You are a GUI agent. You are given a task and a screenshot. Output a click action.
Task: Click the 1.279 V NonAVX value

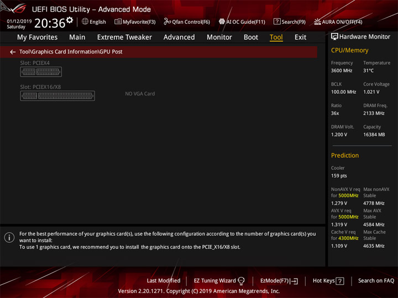pos(339,203)
